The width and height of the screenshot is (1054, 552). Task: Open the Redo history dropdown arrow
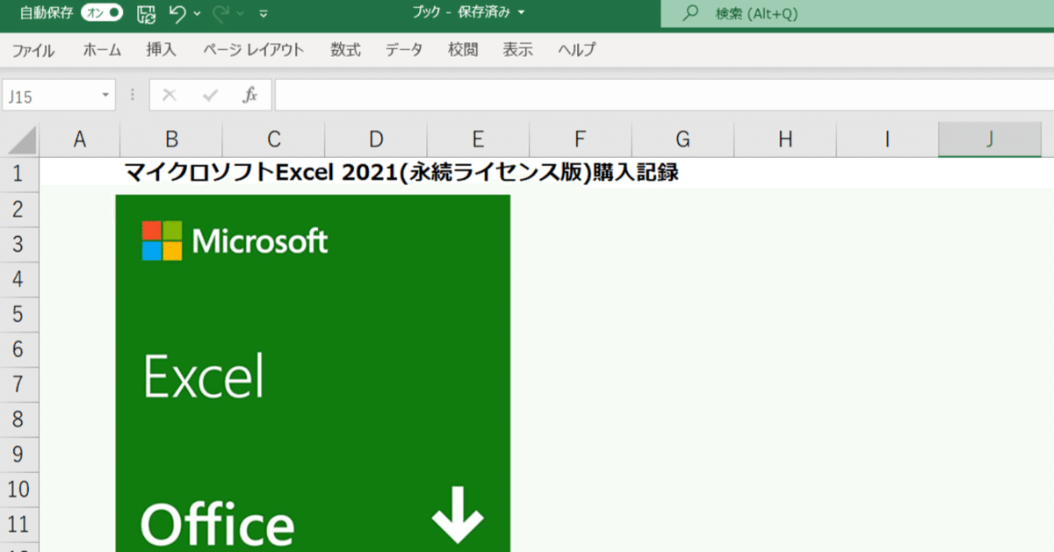click(241, 14)
